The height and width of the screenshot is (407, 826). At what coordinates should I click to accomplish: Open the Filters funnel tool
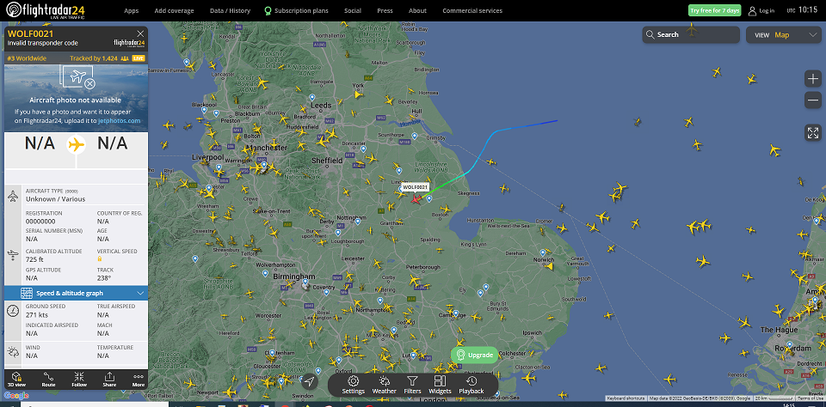[412, 385]
